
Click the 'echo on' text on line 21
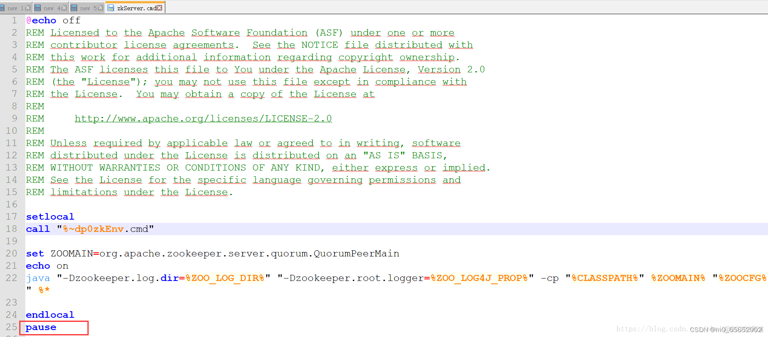point(47,266)
